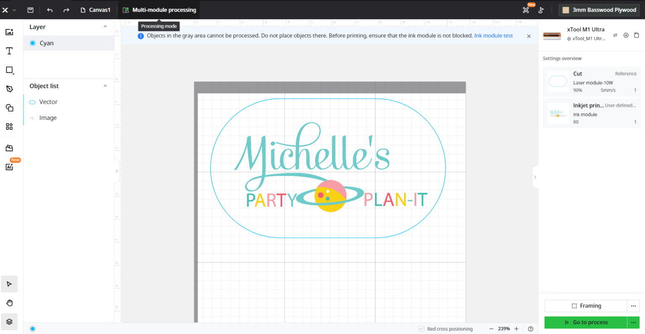Viewport: 645px width, 334px height.
Task: Collapse the Layer panel
Action: click(x=105, y=26)
